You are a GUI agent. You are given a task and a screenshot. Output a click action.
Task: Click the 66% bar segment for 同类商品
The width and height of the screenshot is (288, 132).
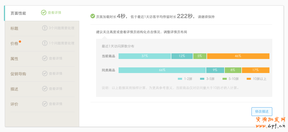pyautogui.click(x=162, y=70)
